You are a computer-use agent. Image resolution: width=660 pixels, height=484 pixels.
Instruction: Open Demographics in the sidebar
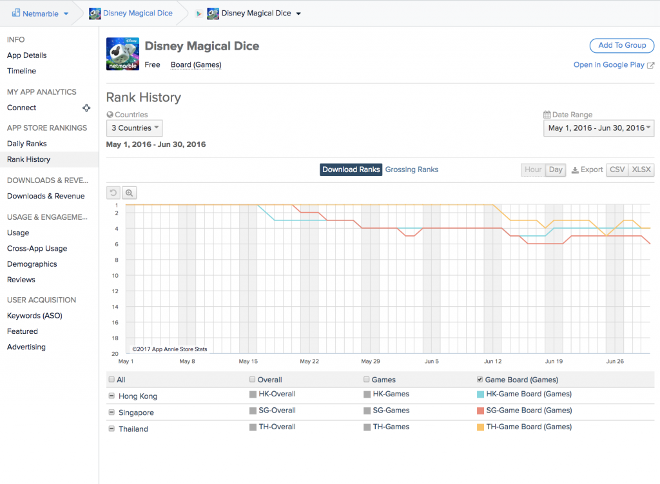coord(32,264)
